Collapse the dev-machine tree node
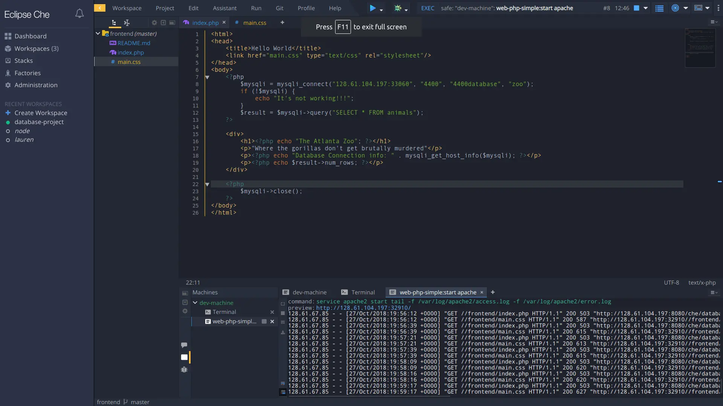723x406 pixels. tap(195, 303)
